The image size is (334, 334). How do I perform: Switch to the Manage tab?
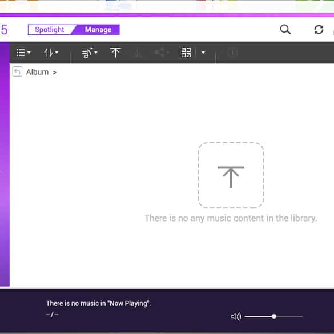click(98, 30)
